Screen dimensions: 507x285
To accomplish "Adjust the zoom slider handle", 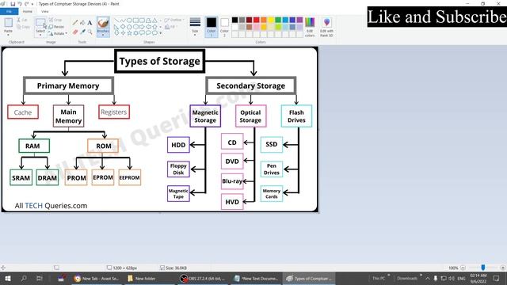I will (483, 268).
